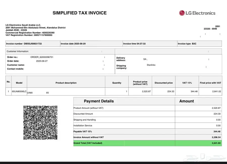Select order date 2025-06-27
Image resolution: width=227 pixels, height=164 pixels.
42,61
